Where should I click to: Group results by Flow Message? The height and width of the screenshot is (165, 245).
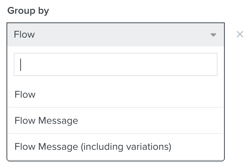46,120
